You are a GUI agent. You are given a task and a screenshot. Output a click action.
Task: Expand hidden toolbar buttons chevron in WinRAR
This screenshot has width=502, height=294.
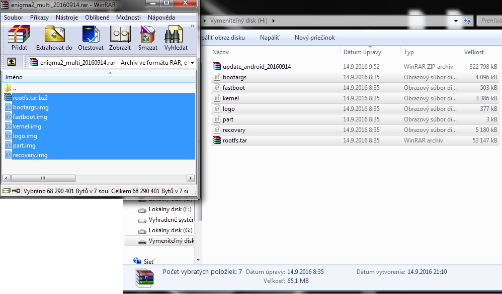(193, 26)
